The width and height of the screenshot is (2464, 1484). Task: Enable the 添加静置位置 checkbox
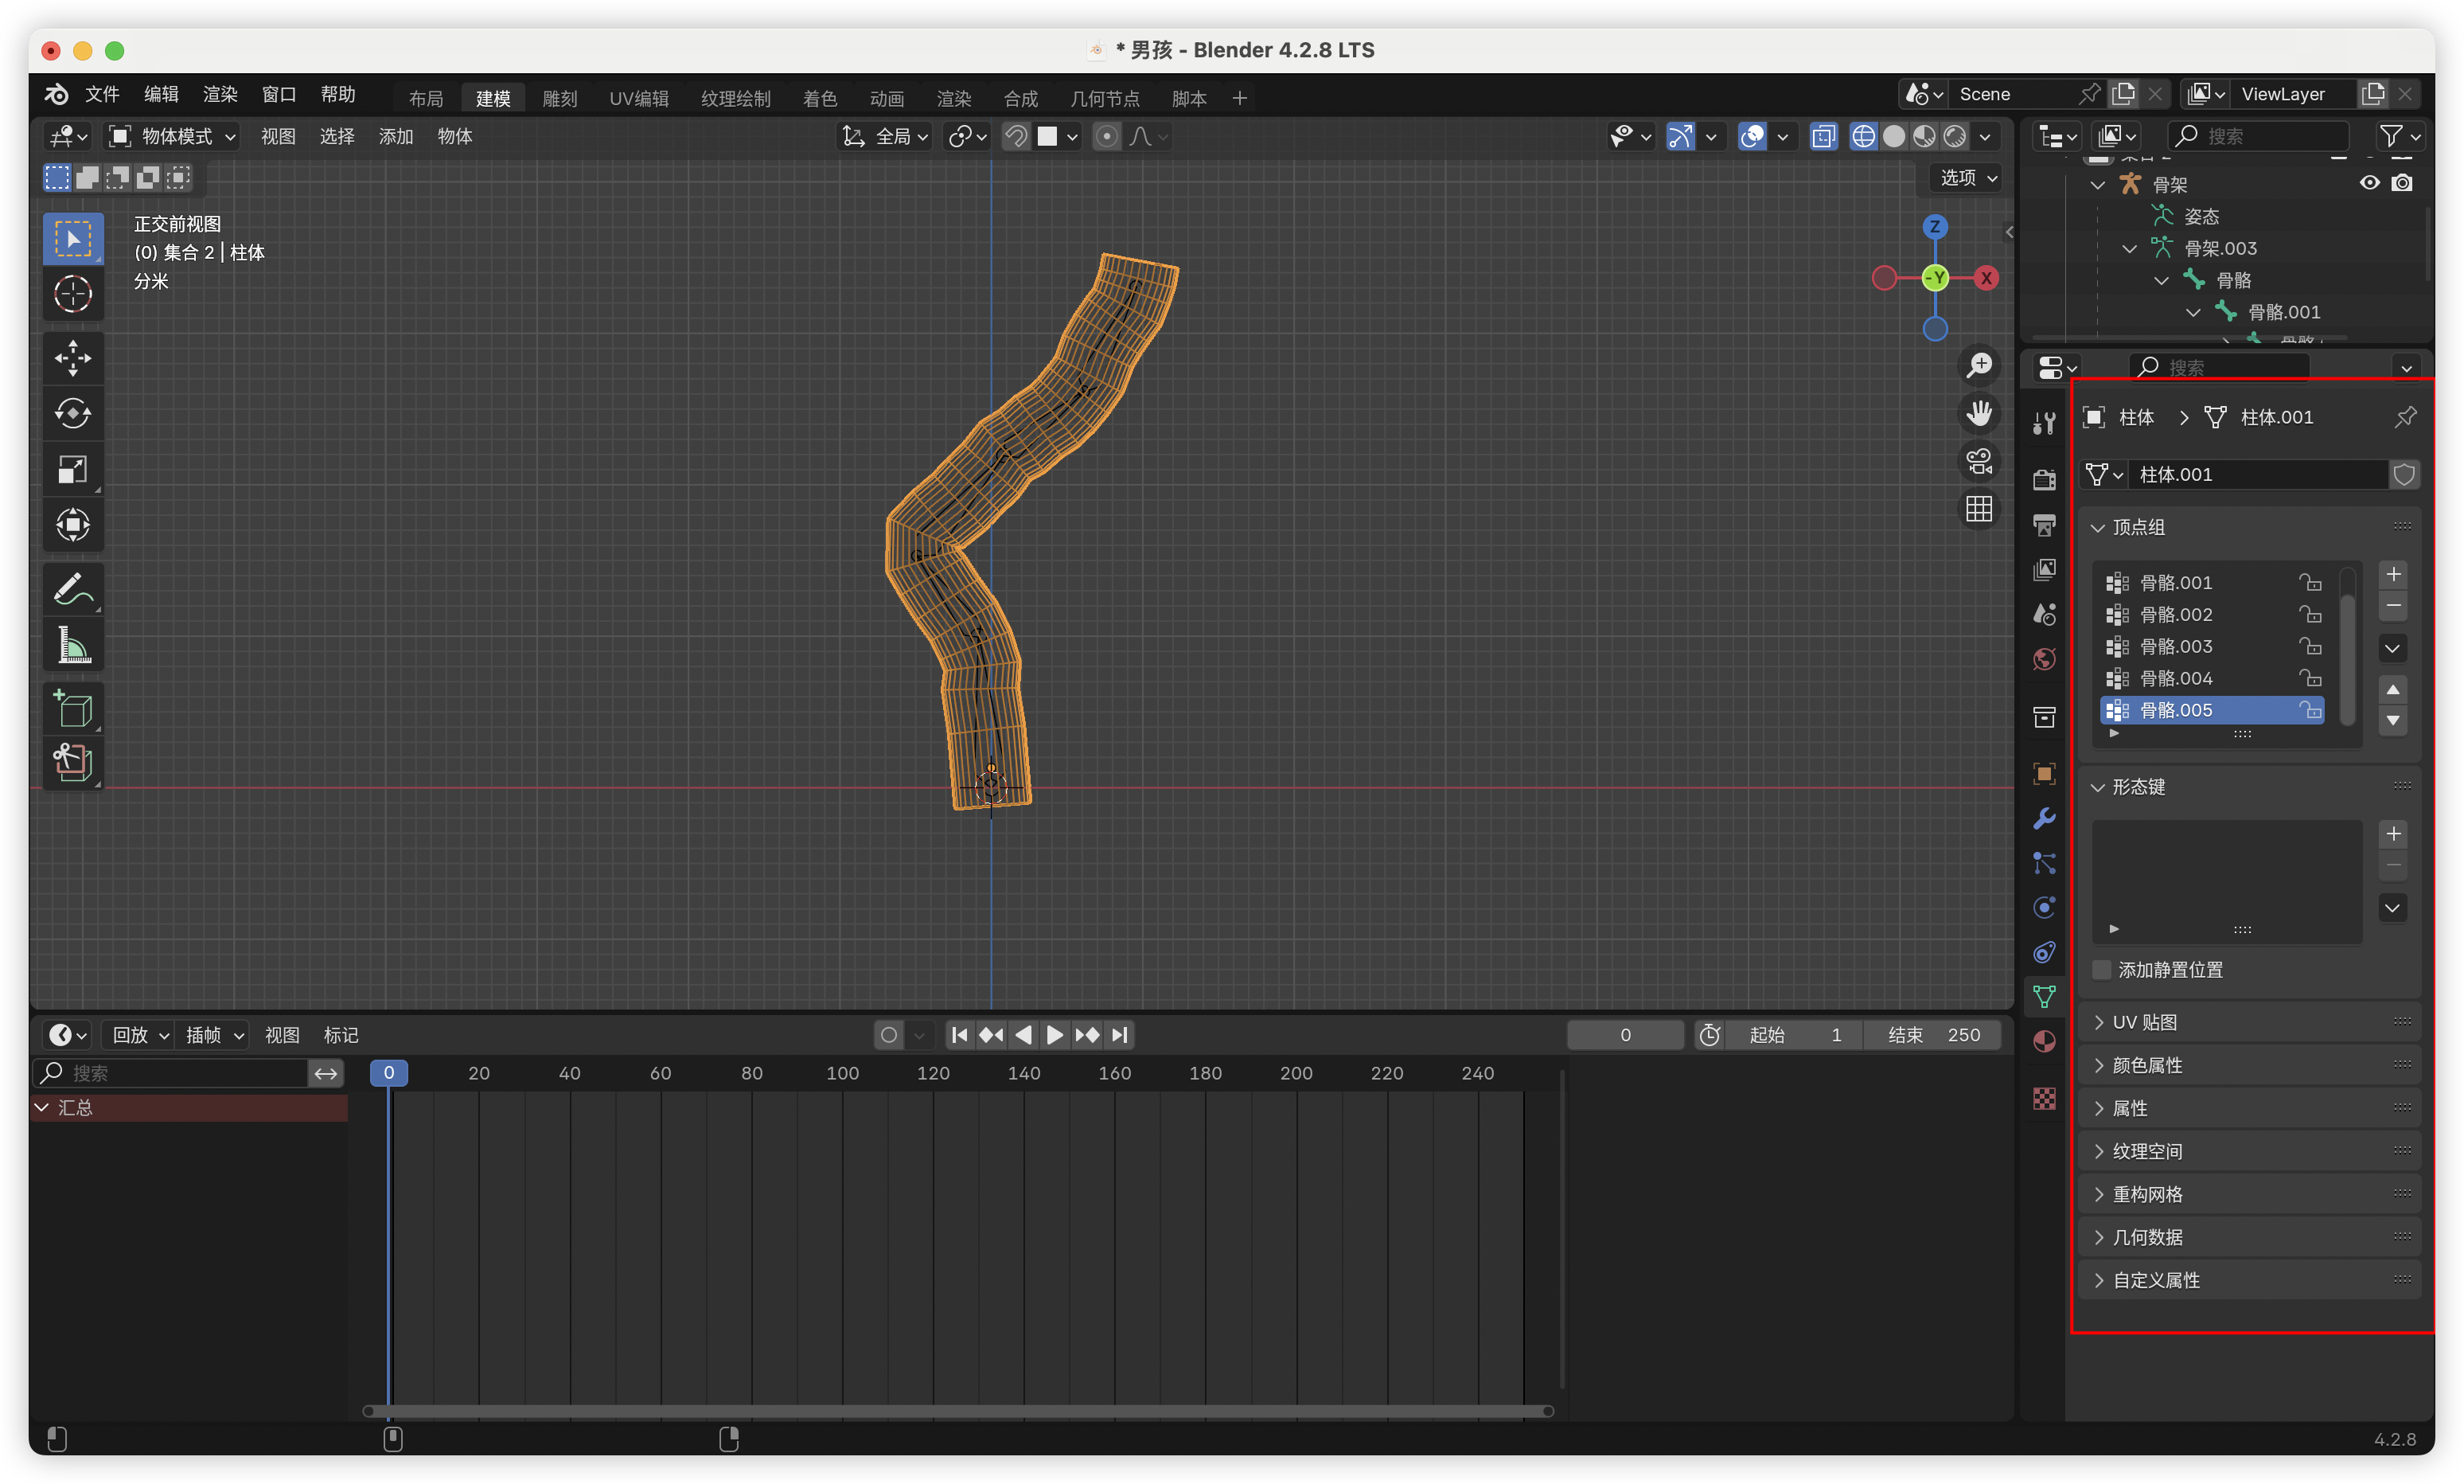(x=2102, y=969)
